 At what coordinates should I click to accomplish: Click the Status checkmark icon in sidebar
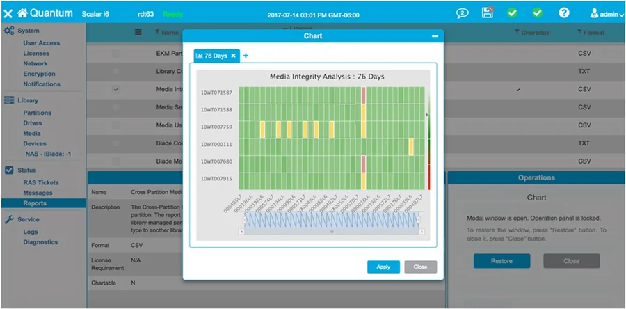coord(9,170)
